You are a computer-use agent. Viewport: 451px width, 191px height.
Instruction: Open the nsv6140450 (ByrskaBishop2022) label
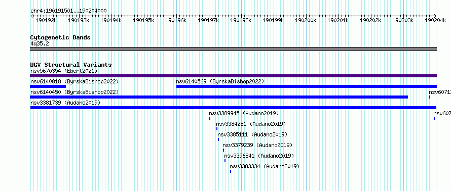coord(74,92)
